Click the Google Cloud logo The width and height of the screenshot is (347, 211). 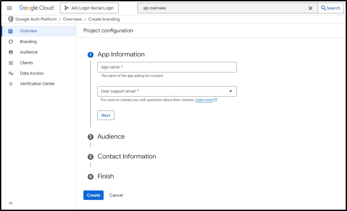point(36,8)
